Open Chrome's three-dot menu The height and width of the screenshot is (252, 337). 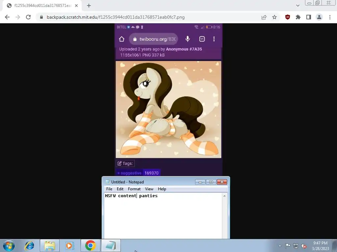pos(330,17)
